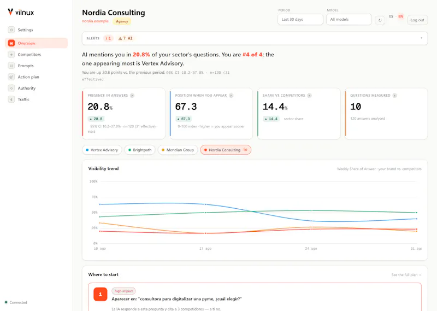The height and width of the screenshot is (311, 437).
Task: Toggle Meridian Group series chip
Action: coord(178,150)
